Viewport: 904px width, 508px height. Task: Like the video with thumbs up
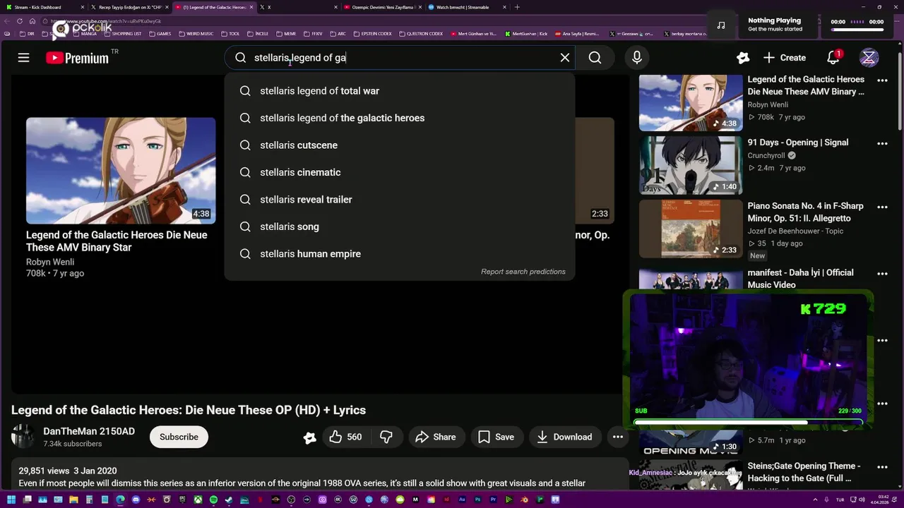click(345, 437)
